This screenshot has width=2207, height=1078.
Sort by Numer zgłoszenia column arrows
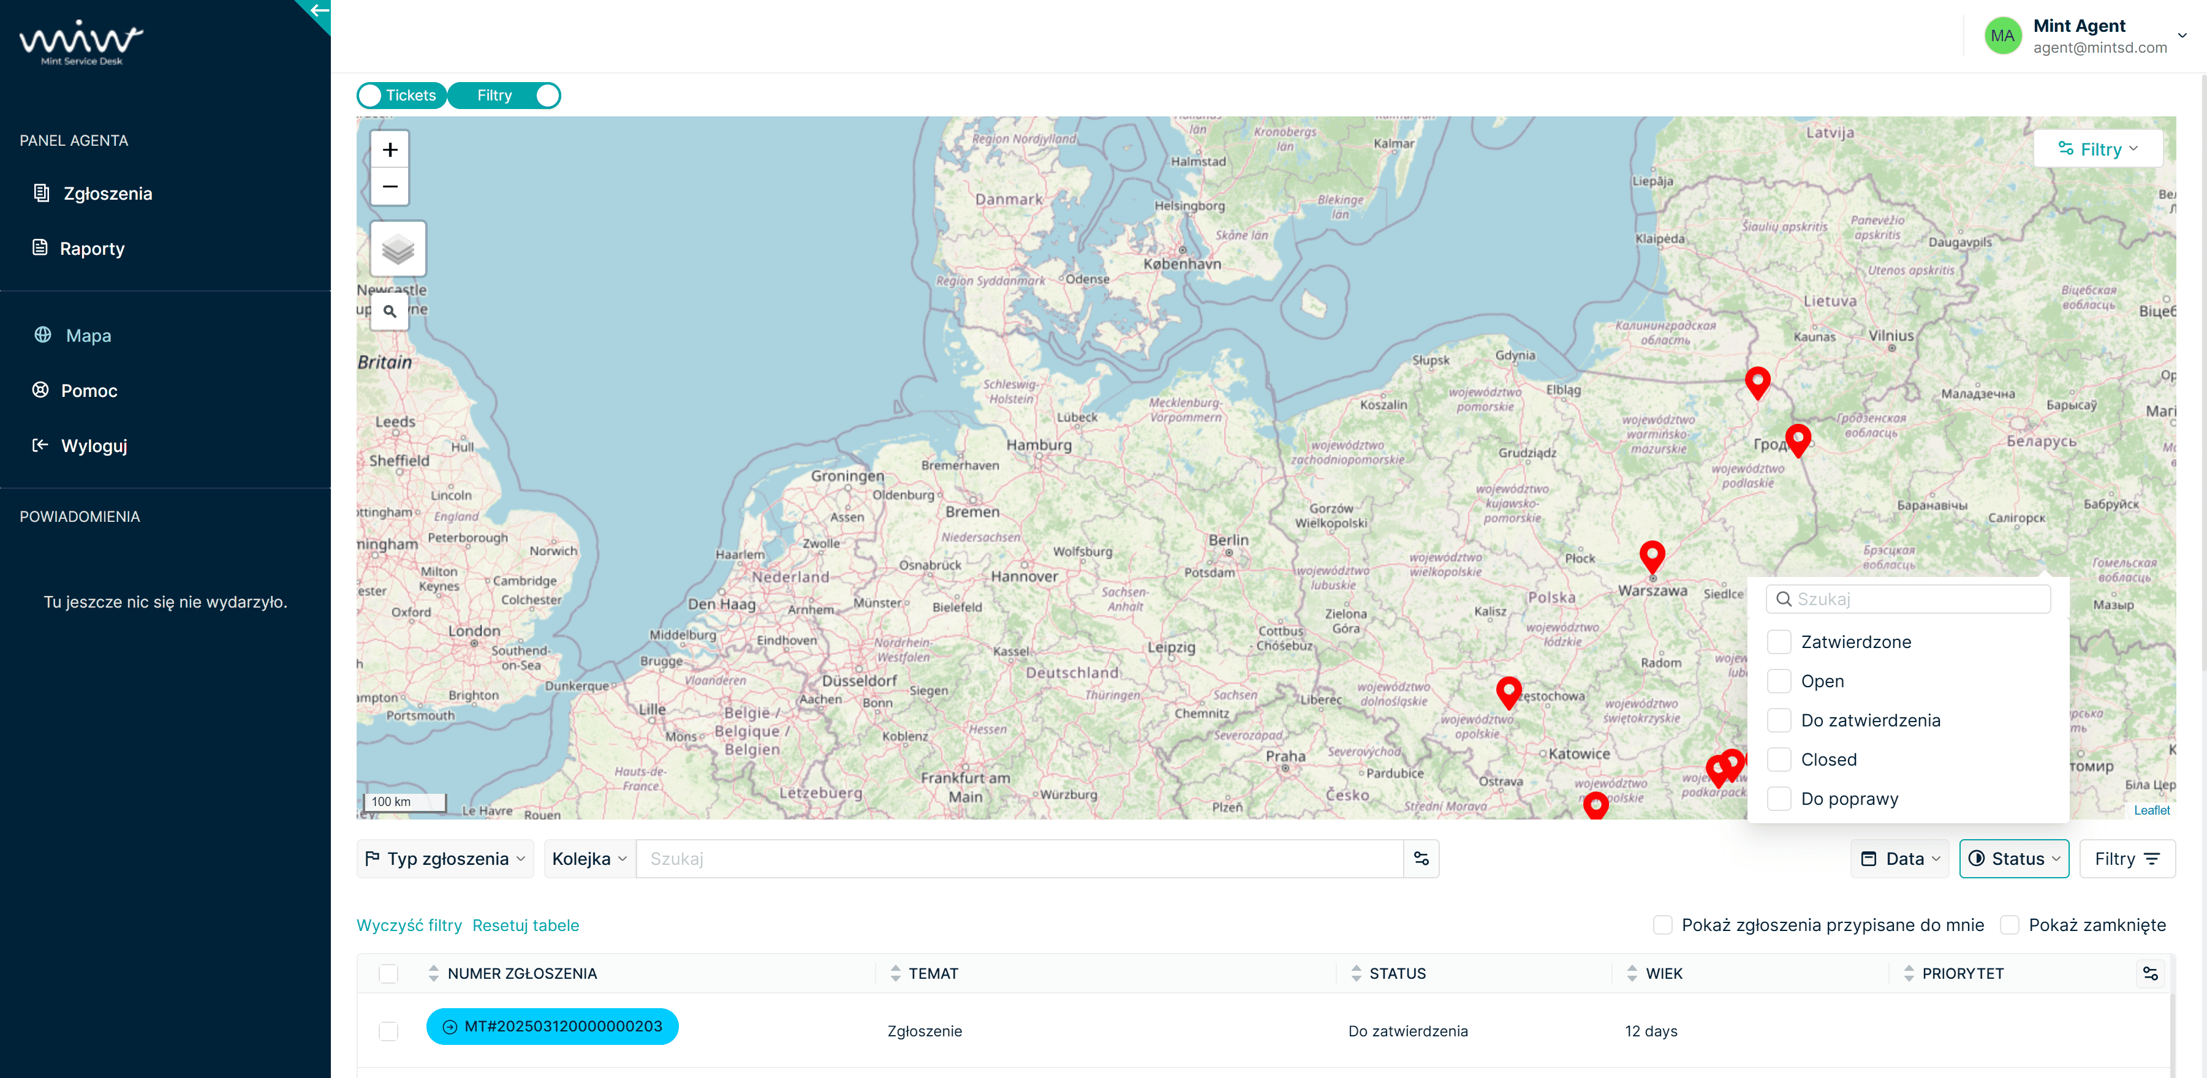tap(434, 973)
